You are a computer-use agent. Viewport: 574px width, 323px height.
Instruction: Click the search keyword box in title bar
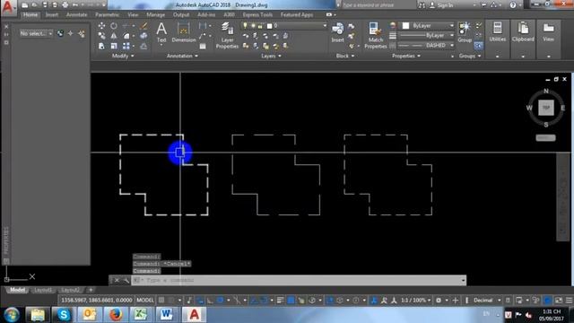[377, 5]
